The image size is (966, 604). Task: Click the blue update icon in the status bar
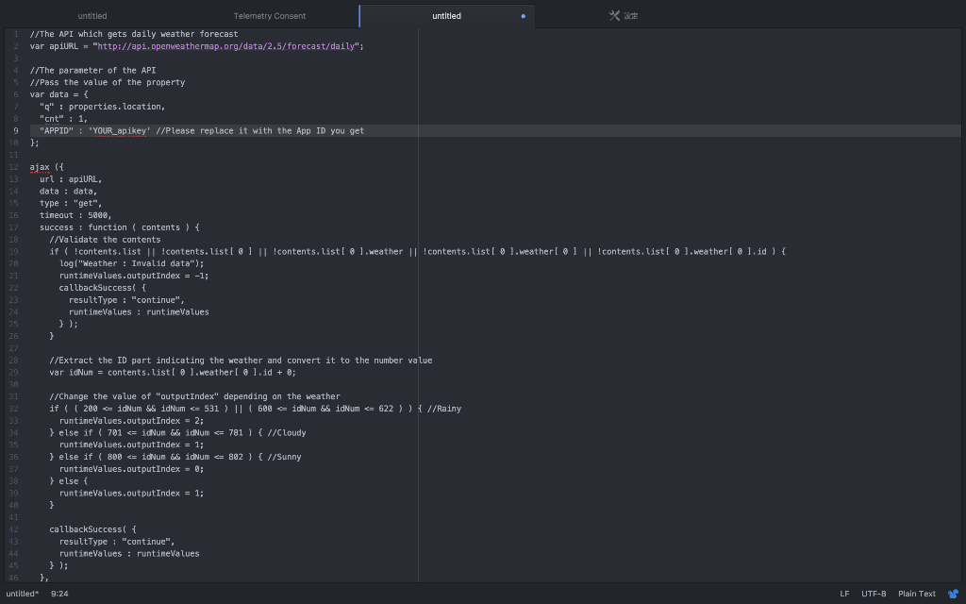click(953, 594)
